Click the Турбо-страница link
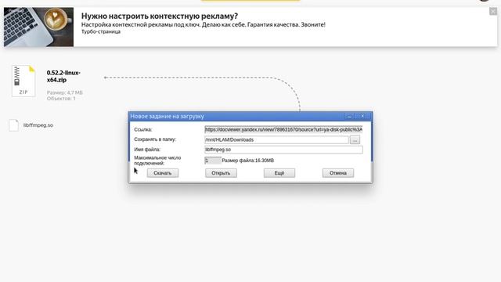501x282 pixels. 101,31
